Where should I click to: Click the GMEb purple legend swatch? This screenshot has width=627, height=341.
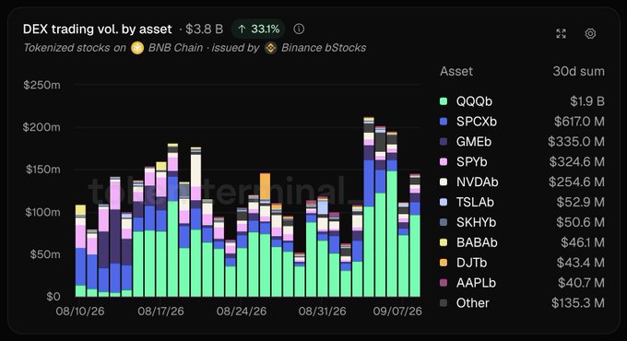(444, 142)
